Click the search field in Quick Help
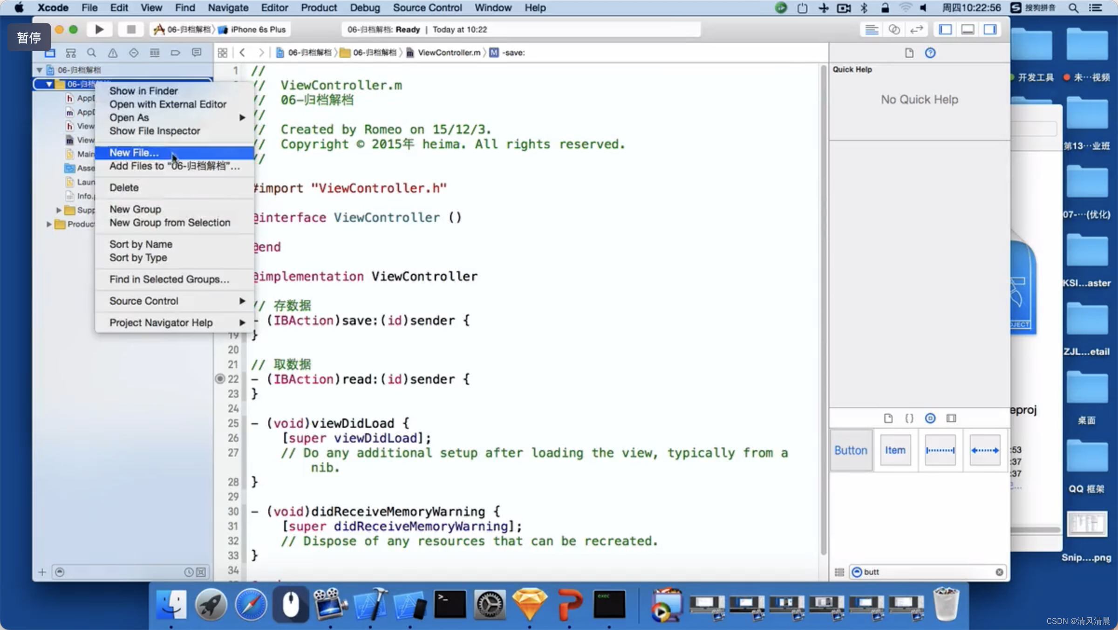 [925, 572]
